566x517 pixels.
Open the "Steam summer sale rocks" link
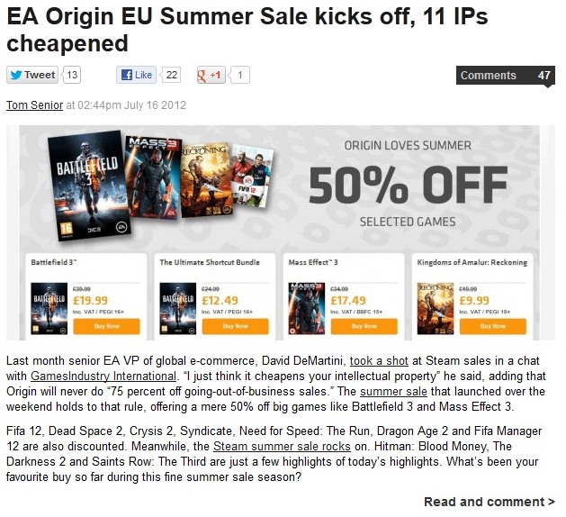pyautogui.click(x=282, y=446)
